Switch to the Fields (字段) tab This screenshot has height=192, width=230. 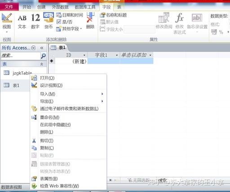tap(106, 7)
